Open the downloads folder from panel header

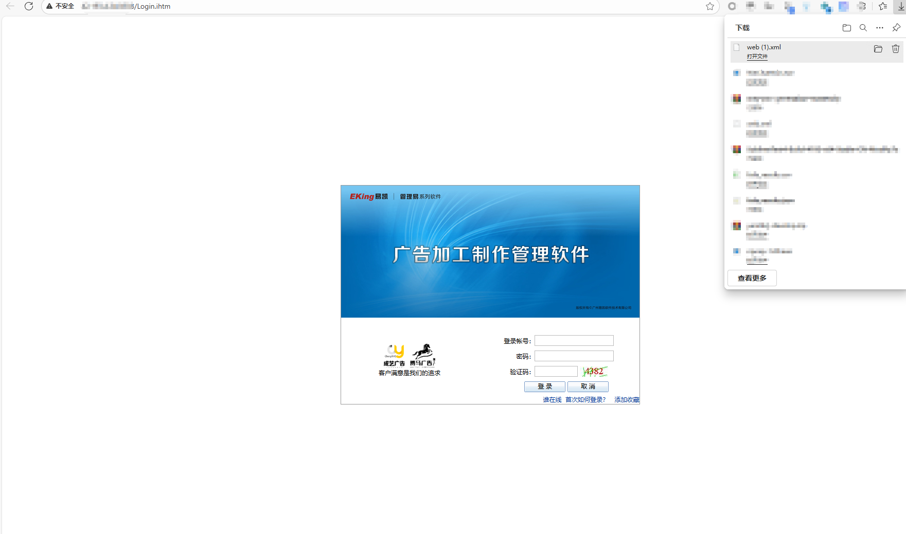846,28
